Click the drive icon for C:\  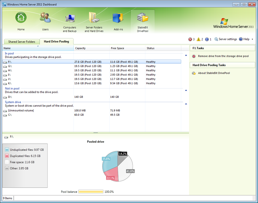point(5,115)
